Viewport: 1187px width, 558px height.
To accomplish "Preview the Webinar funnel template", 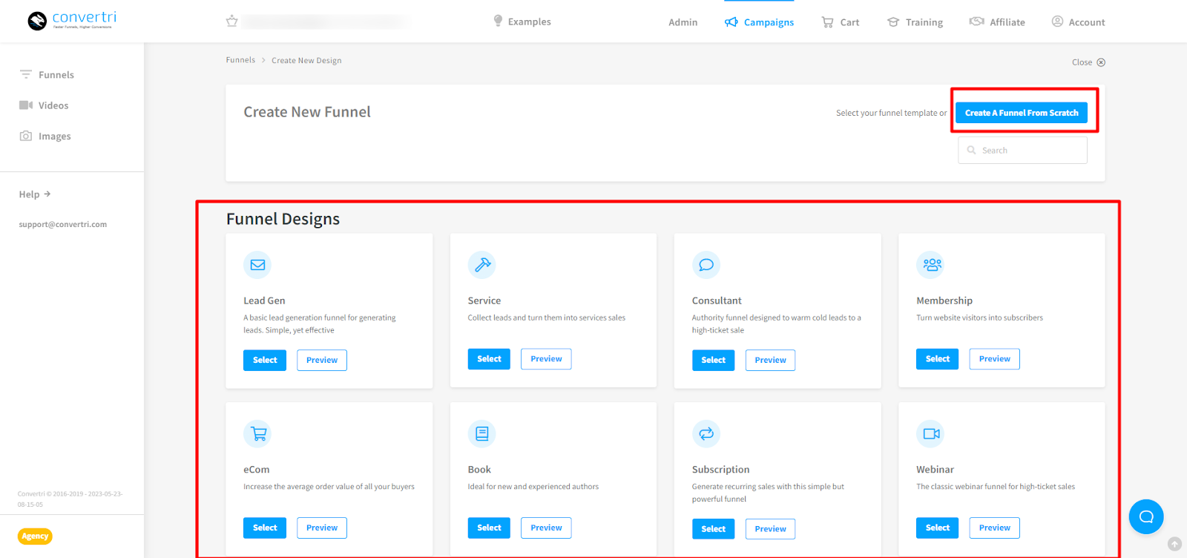I will (994, 528).
